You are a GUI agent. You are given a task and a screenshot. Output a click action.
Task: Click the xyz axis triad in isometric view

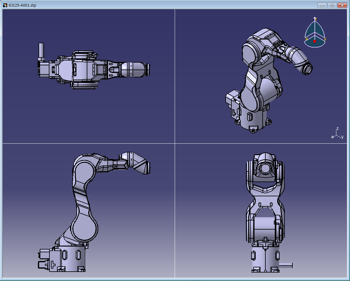(x=337, y=133)
